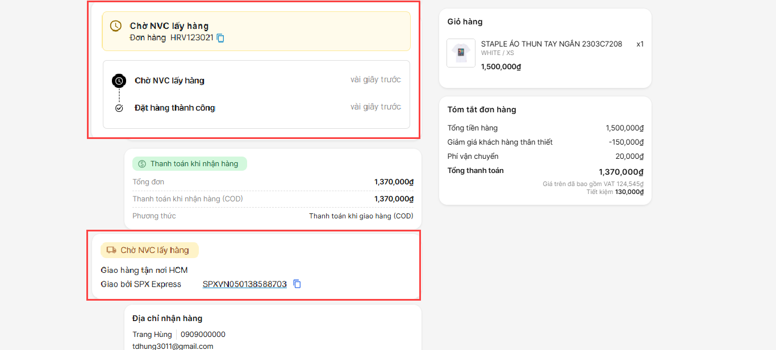Click the black clock icon in the timeline
The height and width of the screenshot is (350, 776).
click(x=119, y=81)
